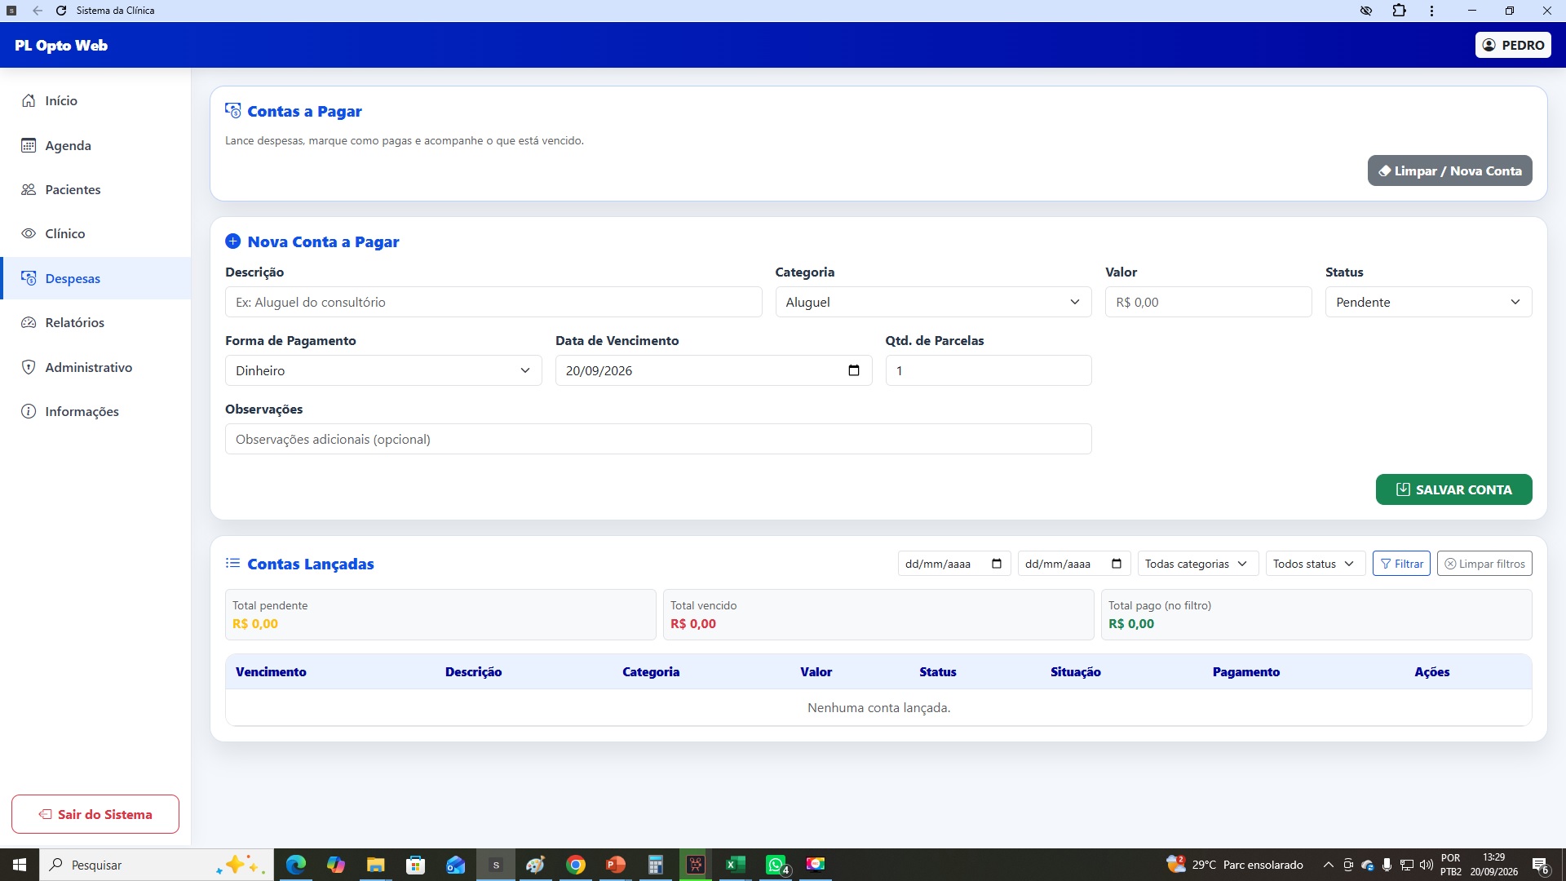Open calendar picker for Data de Vencimento
The width and height of the screenshot is (1566, 881).
pyautogui.click(x=854, y=370)
